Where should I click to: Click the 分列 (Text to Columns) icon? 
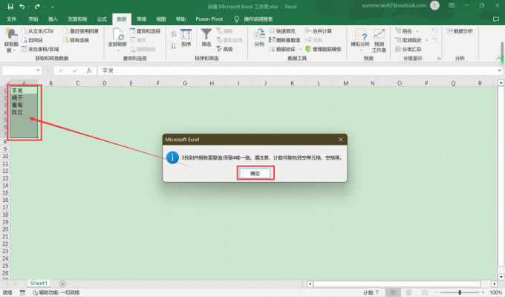click(x=258, y=37)
